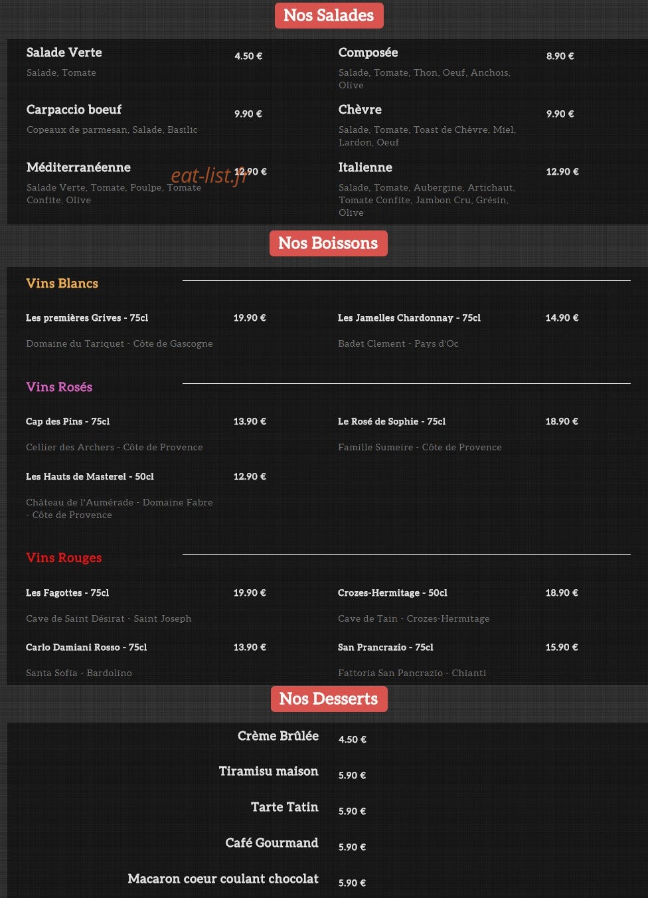Select the Salade Verte item
Screen dimensions: 648x898
[64, 52]
